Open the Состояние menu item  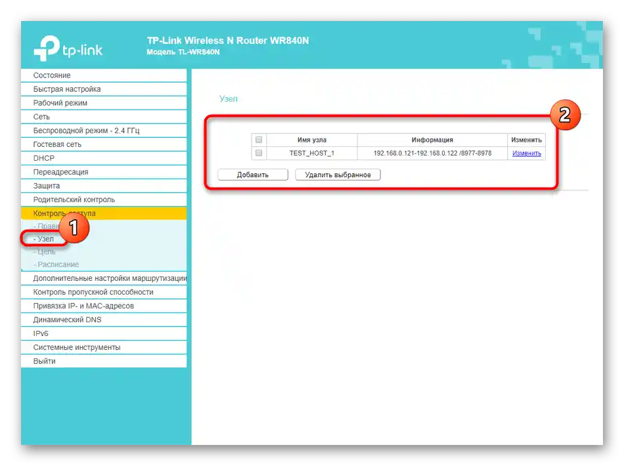(x=104, y=75)
